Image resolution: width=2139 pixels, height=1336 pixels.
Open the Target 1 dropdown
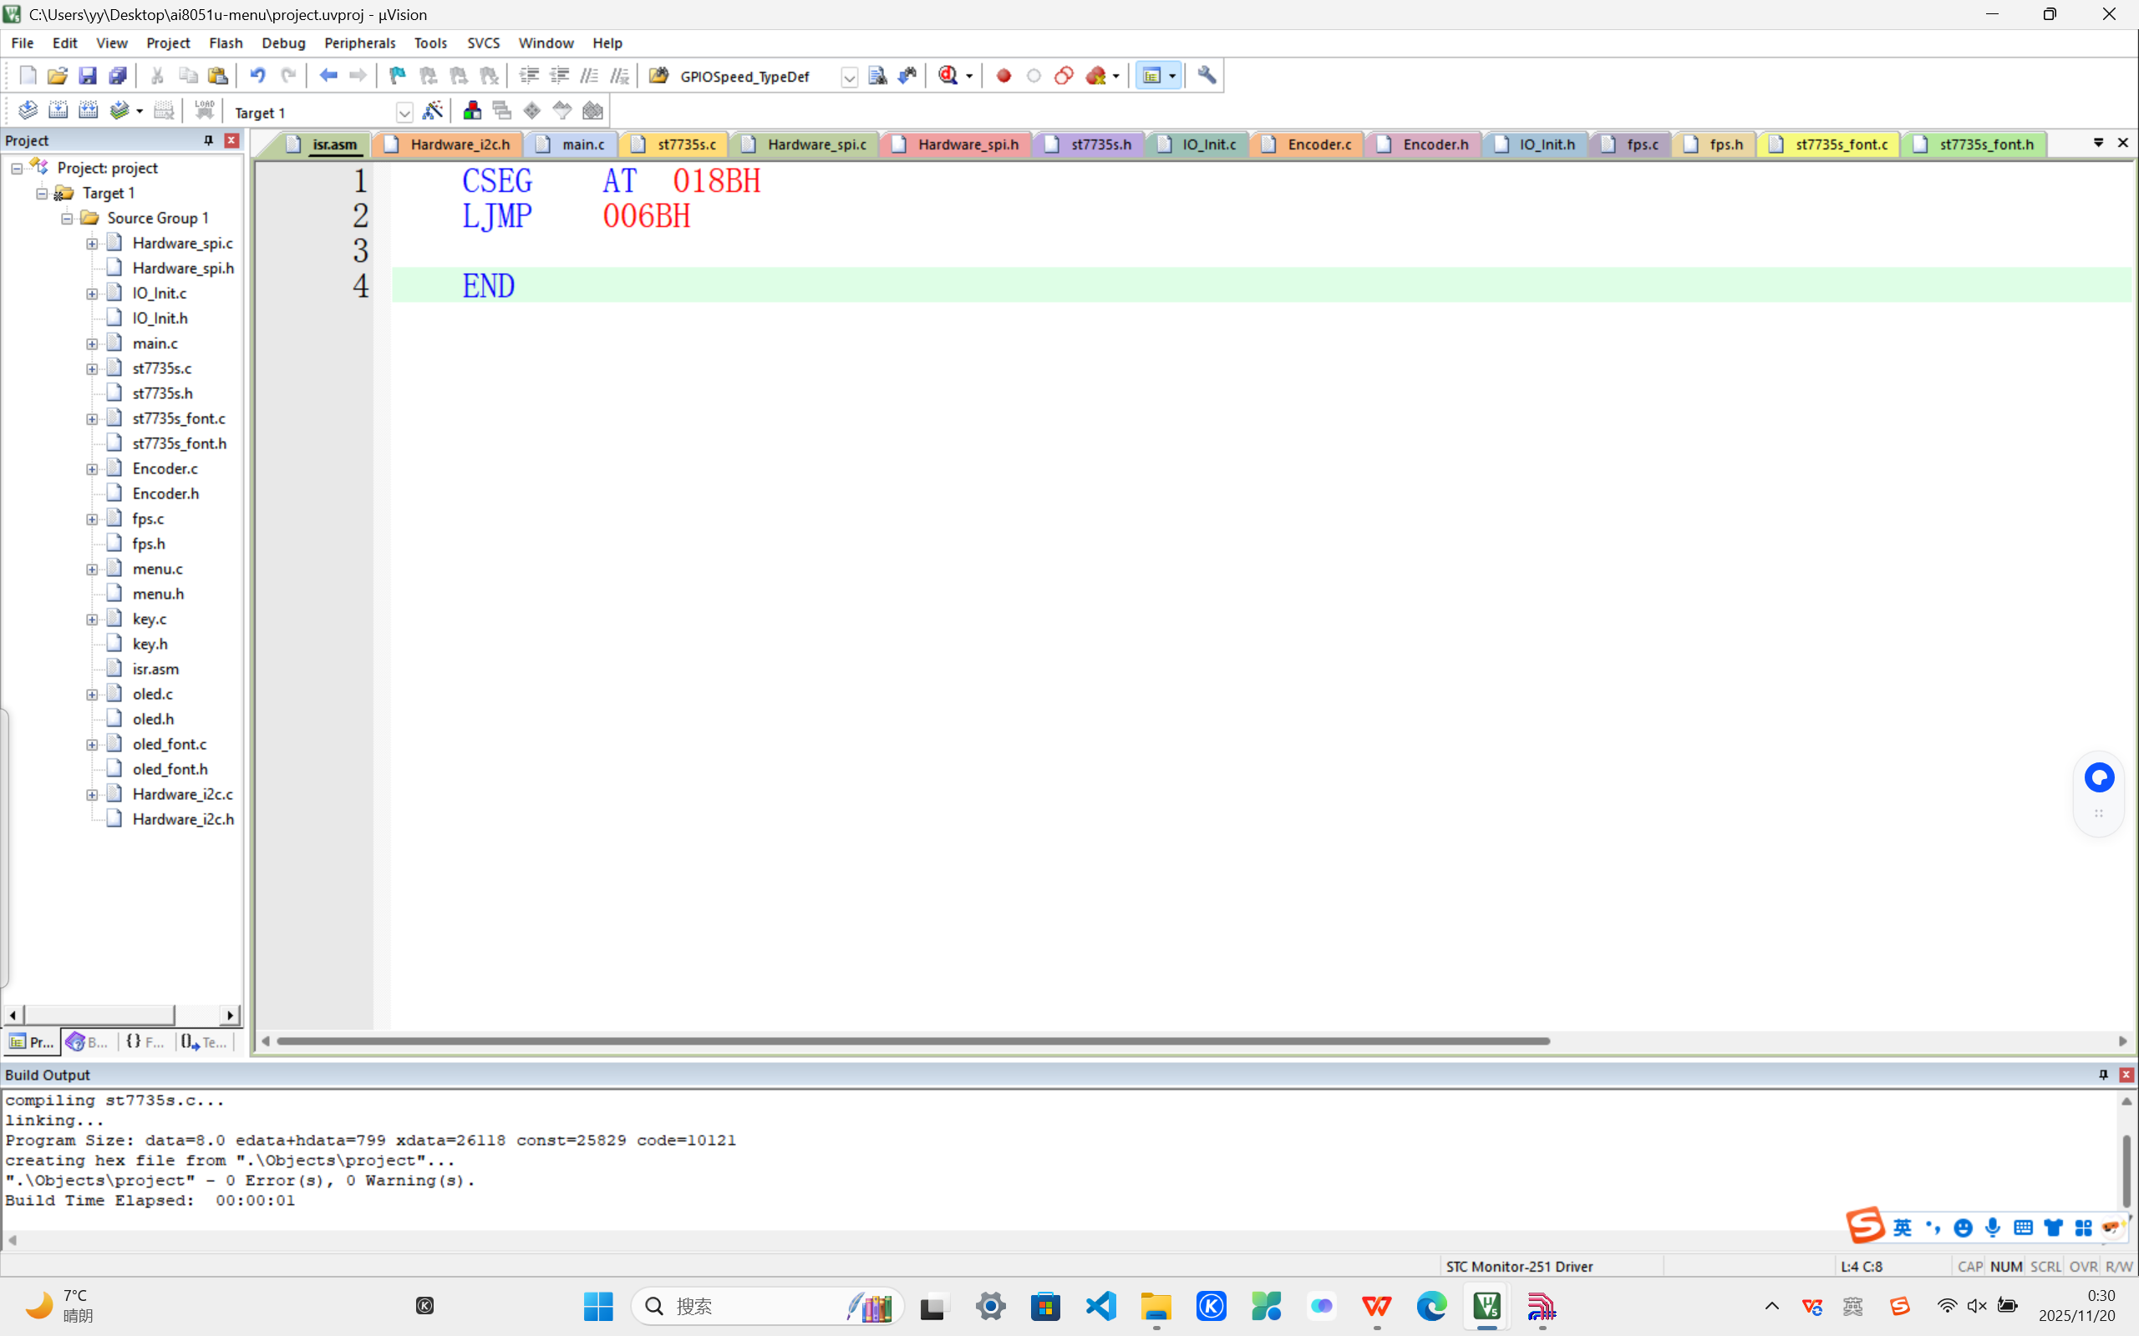click(404, 112)
